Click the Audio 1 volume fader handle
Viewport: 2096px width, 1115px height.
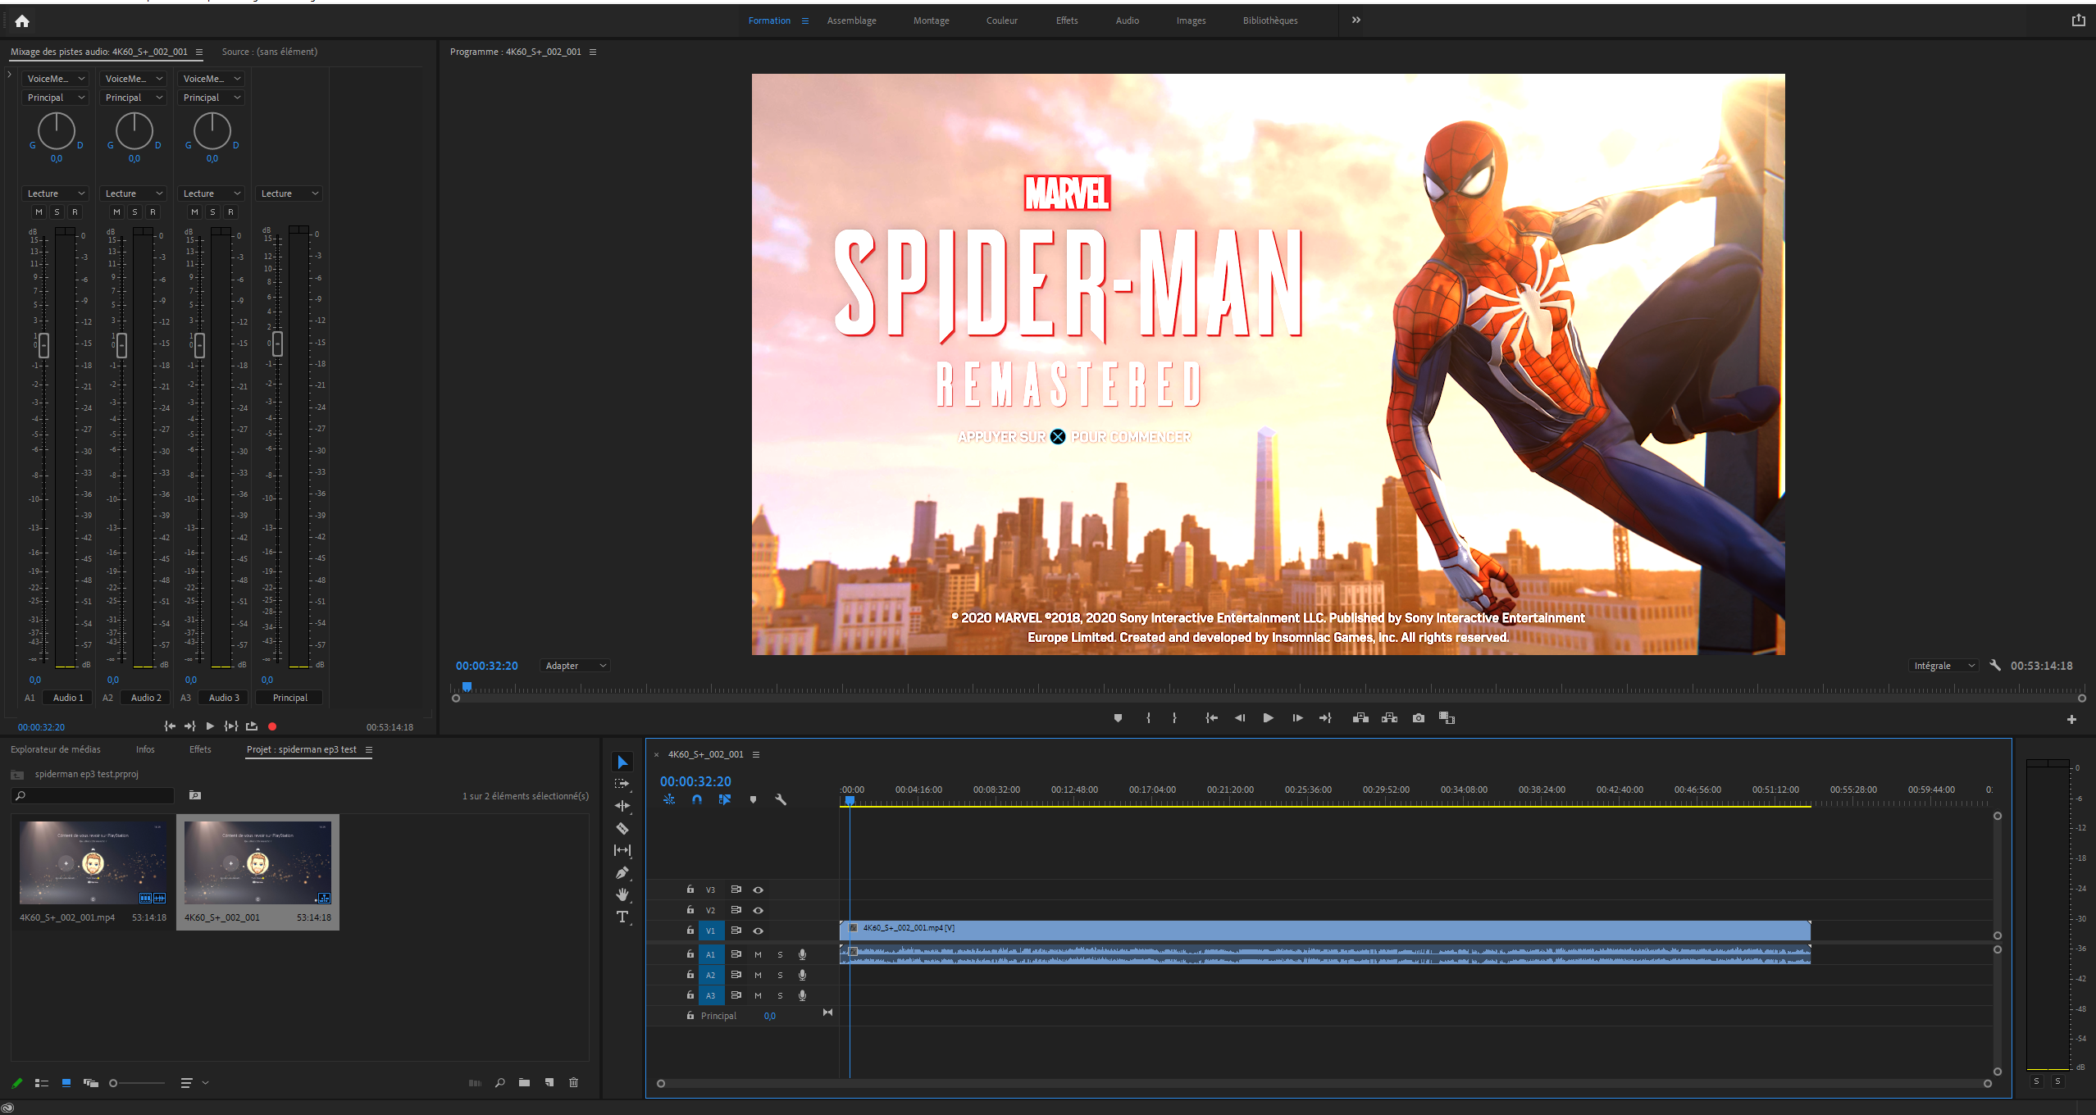pyautogui.click(x=43, y=345)
